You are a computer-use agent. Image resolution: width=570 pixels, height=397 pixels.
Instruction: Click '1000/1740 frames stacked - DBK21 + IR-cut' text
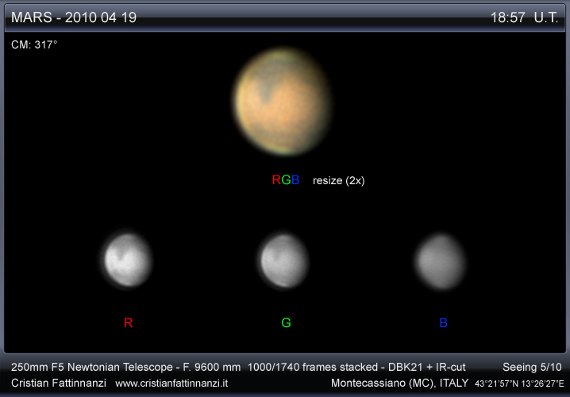(x=356, y=367)
